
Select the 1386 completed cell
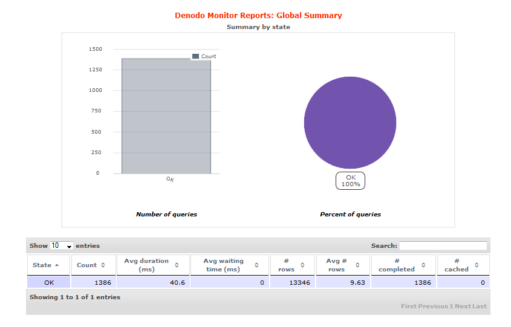[x=403, y=283]
